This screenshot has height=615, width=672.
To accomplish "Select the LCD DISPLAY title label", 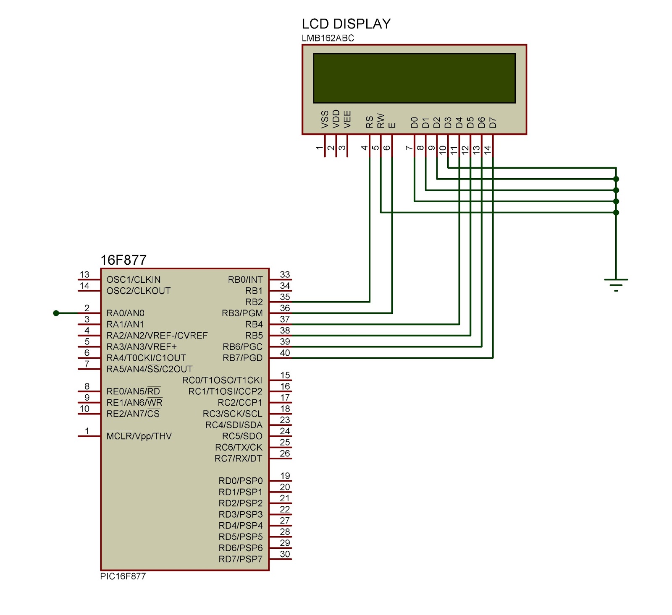I will 346,24.
